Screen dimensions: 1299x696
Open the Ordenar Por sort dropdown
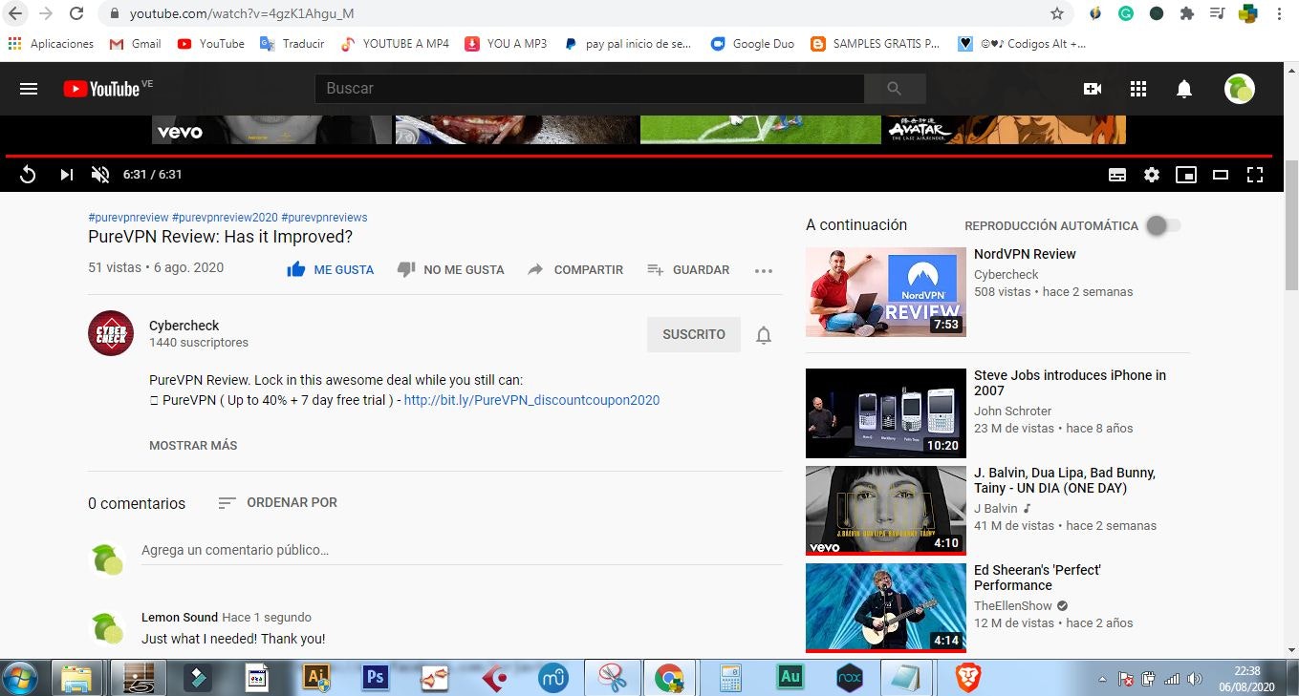point(277,502)
